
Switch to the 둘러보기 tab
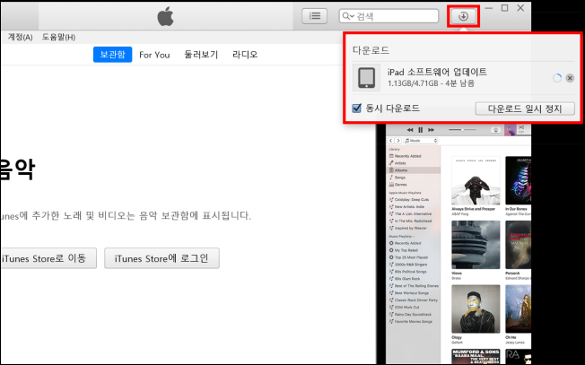201,55
